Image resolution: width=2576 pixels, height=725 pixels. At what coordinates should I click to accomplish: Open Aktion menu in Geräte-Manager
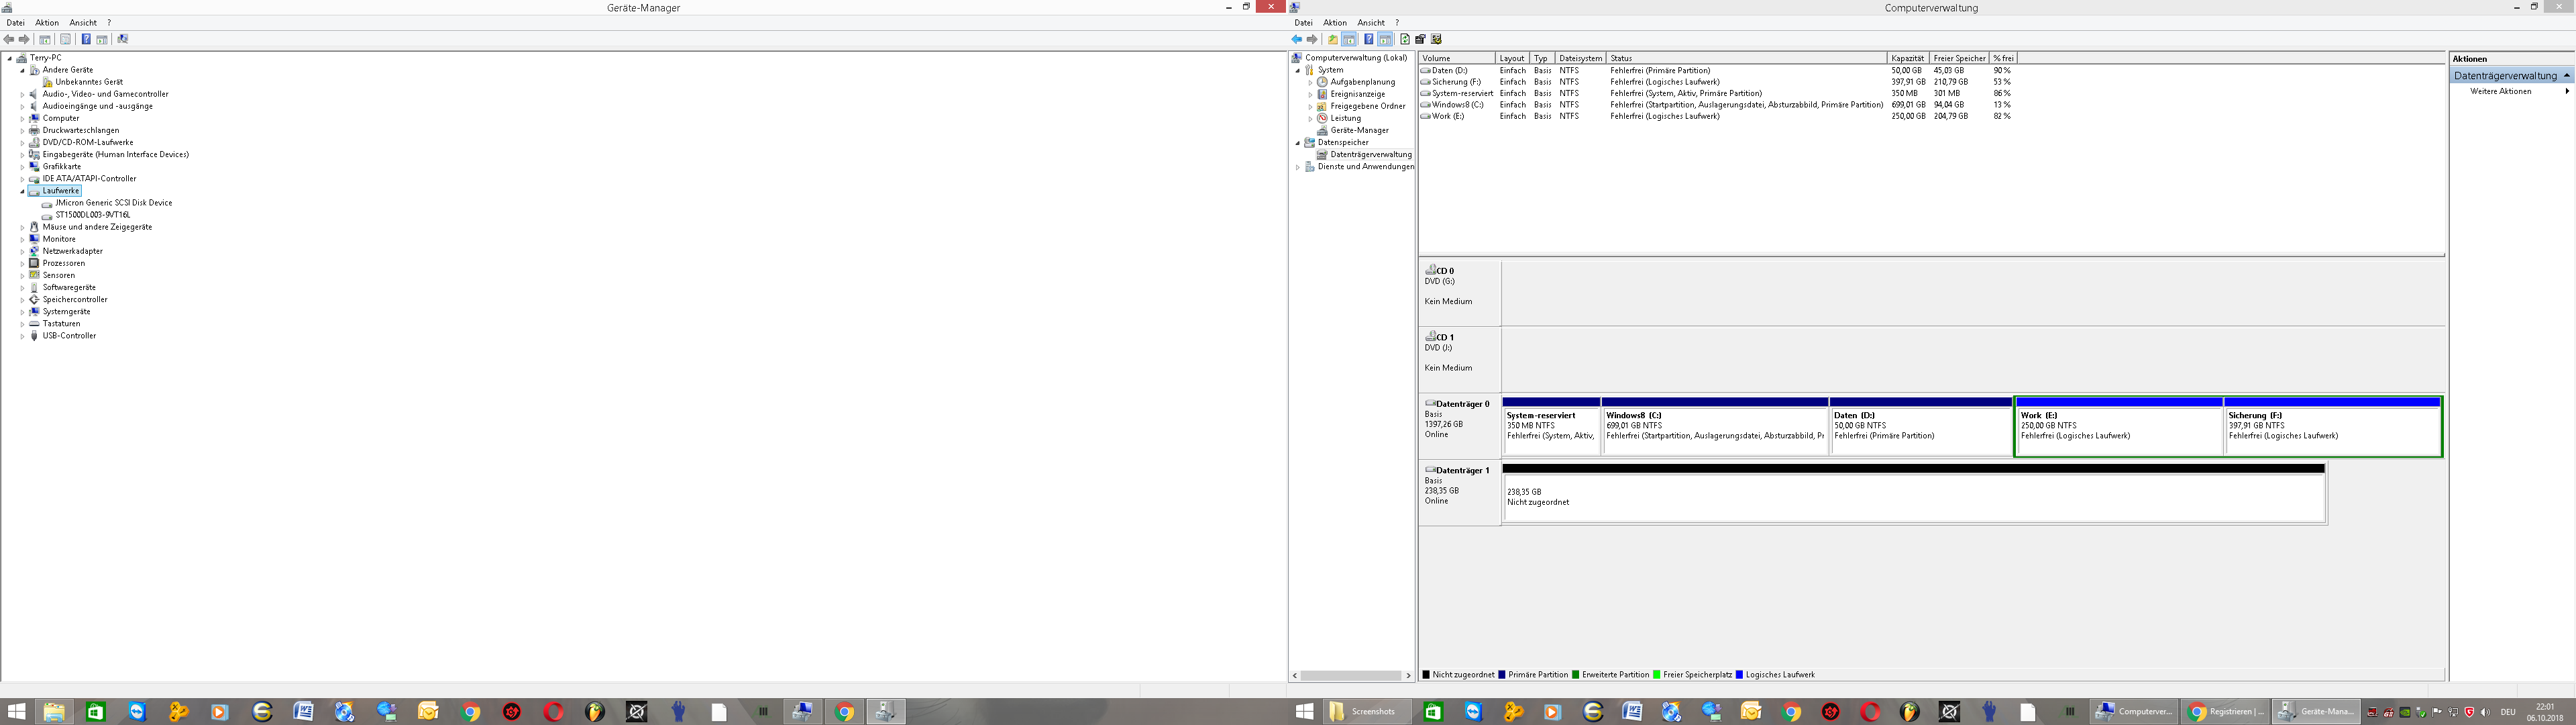click(47, 22)
